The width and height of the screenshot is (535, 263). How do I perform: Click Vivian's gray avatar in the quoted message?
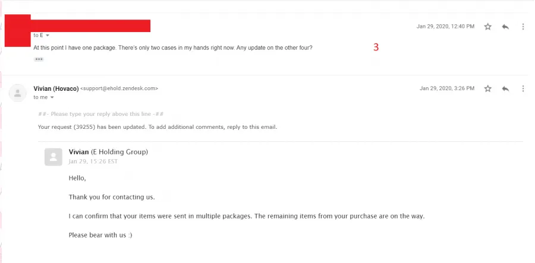53,157
